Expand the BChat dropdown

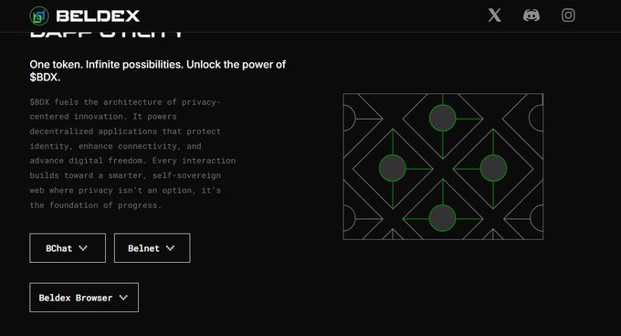tap(68, 248)
